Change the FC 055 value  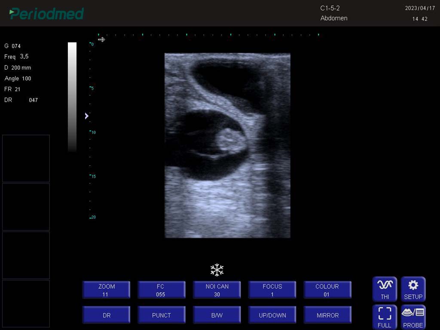pyautogui.click(x=161, y=290)
